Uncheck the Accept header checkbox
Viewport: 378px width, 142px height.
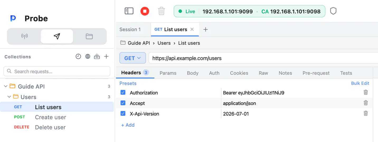point(123,103)
